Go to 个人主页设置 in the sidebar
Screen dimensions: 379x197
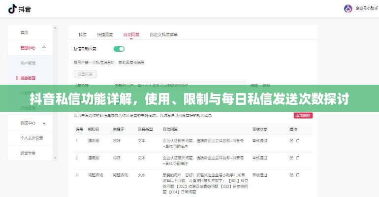pos(32,138)
